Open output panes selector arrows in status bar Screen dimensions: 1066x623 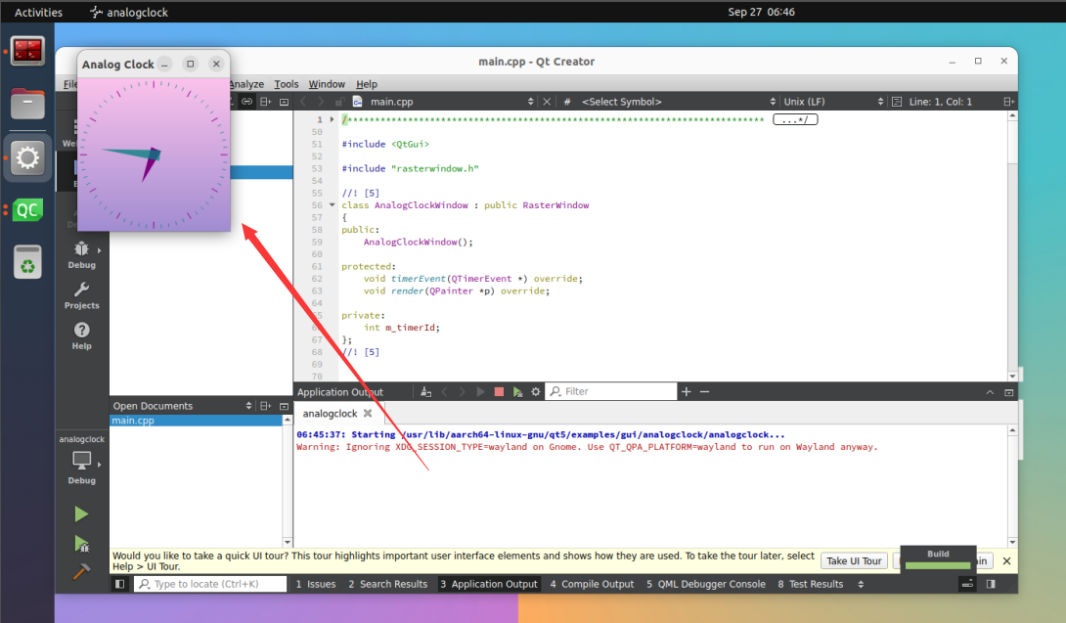tap(861, 584)
